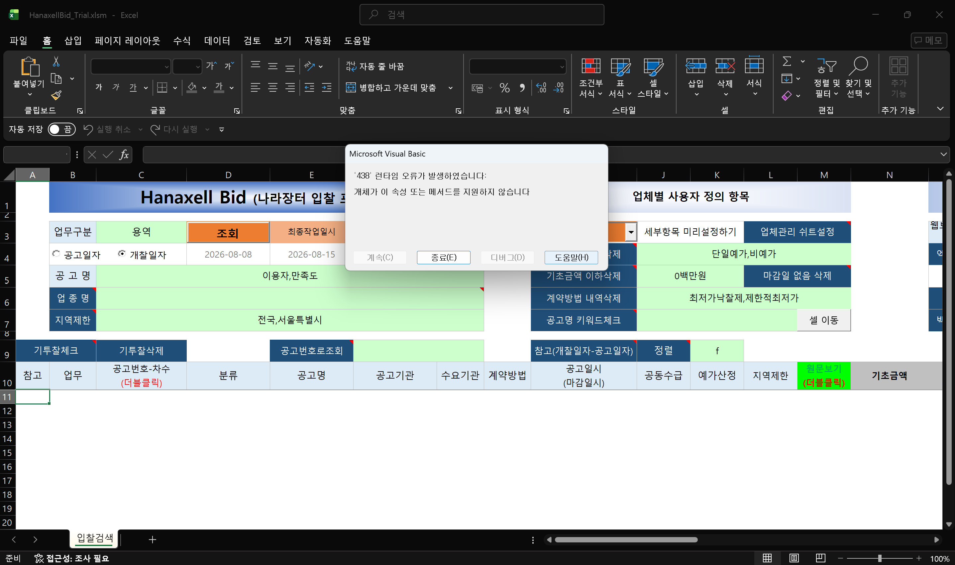The image size is (955, 565).
Task: Click the Increase Font Size icon
Action: pos(211,66)
